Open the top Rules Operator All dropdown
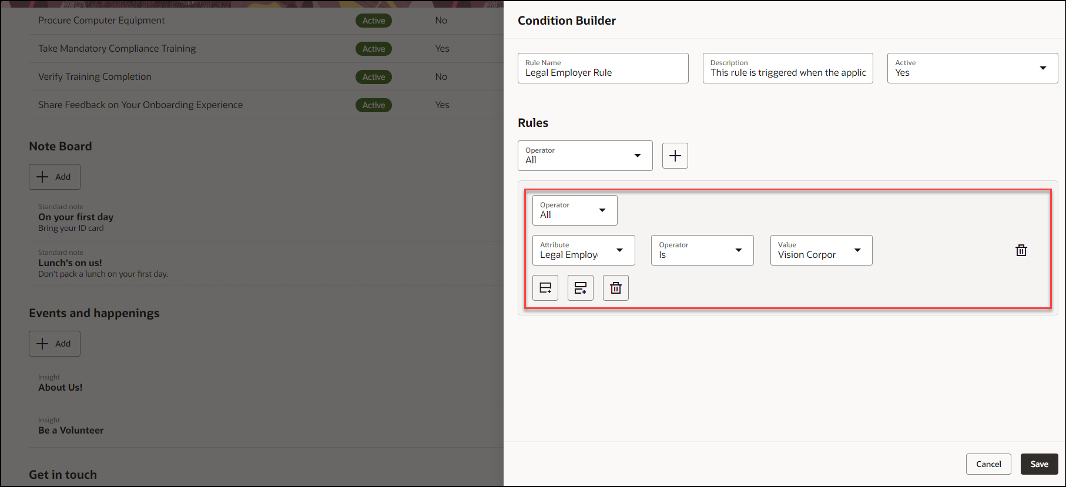The width and height of the screenshot is (1066, 487). tap(585, 156)
